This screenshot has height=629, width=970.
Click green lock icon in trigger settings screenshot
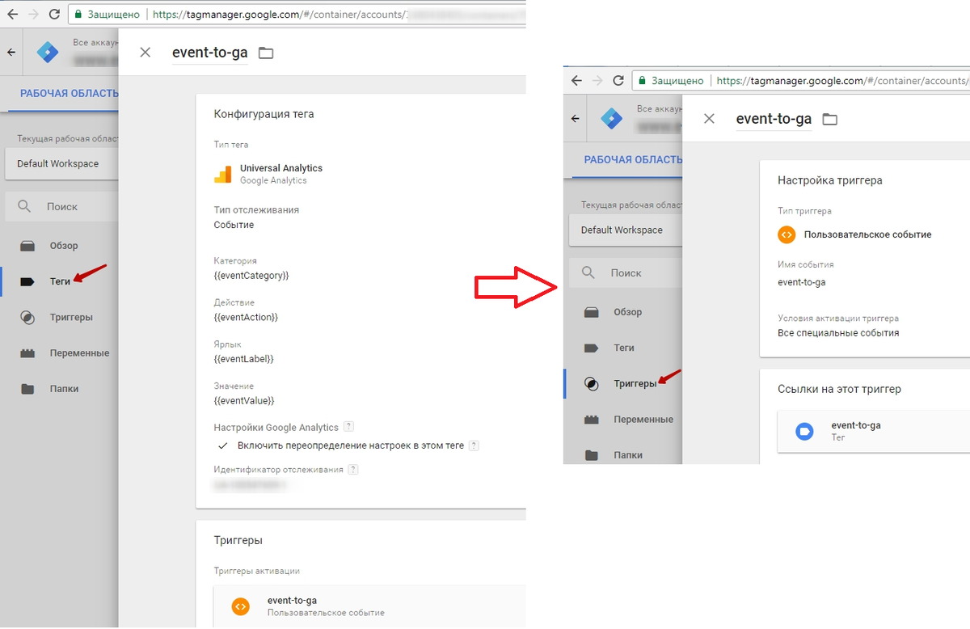[641, 81]
